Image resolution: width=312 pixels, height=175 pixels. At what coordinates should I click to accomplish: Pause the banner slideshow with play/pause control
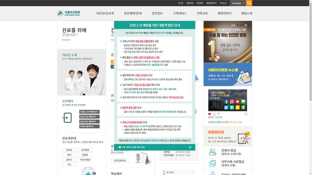[233, 25]
